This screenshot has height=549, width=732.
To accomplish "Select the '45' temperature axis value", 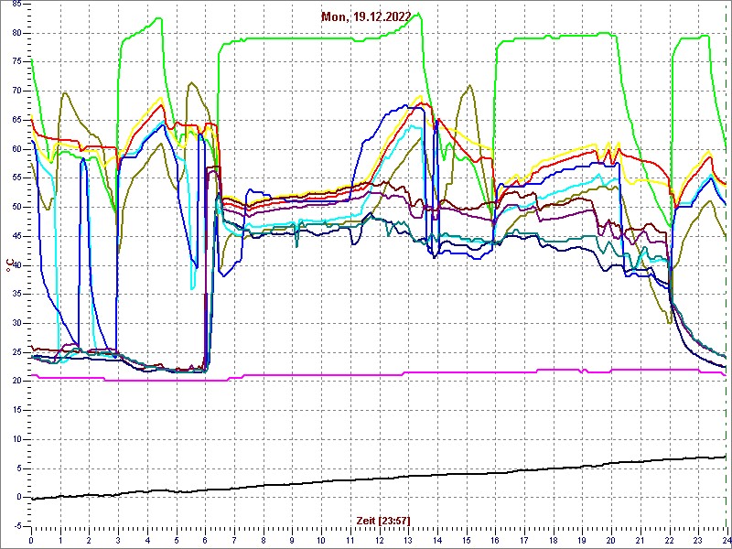I will (16, 236).
